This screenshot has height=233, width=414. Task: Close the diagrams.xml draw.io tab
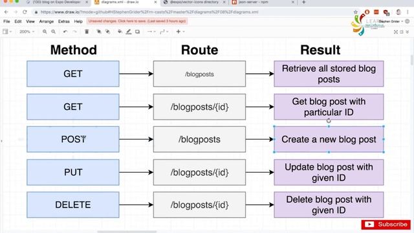[x=155, y=2]
